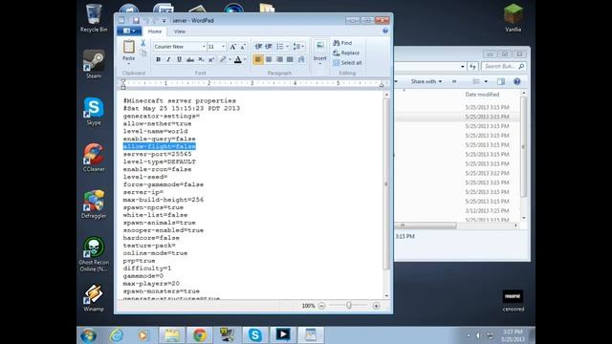Click the Explorer address refresh button
The height and width of the screenshot is (344, 612).
coord(472,66)
